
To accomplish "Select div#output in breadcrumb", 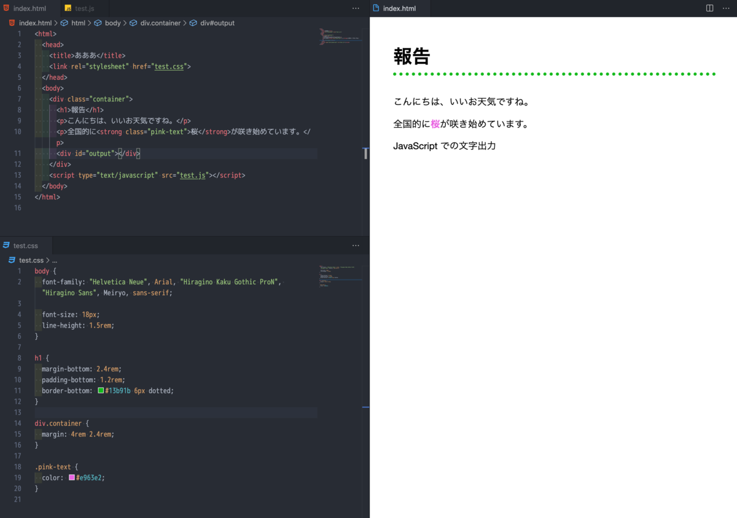I will click(x=217, y=23).
